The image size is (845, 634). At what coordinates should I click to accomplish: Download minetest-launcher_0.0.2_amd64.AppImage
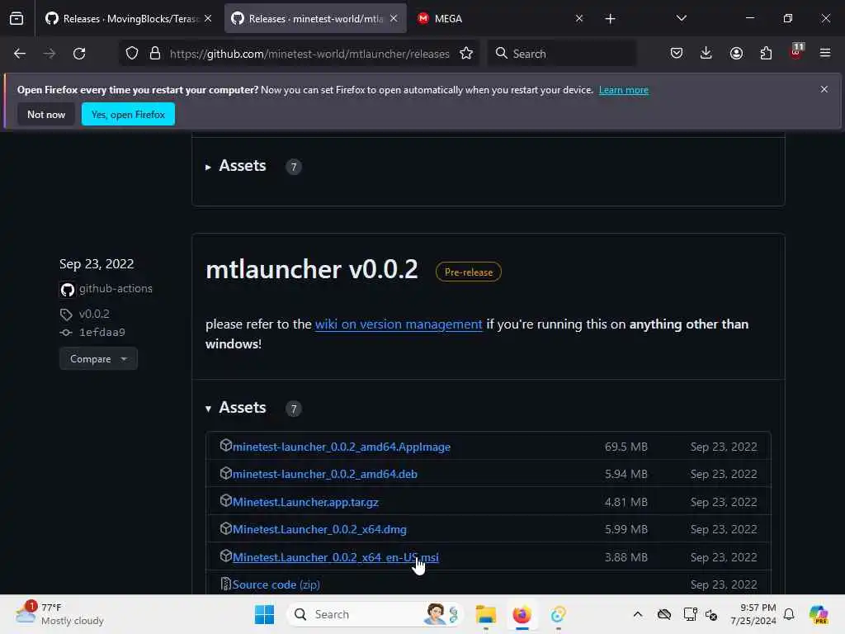point(341,447)
